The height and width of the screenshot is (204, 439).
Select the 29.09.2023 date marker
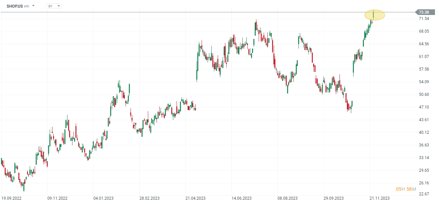pos(334,198)
